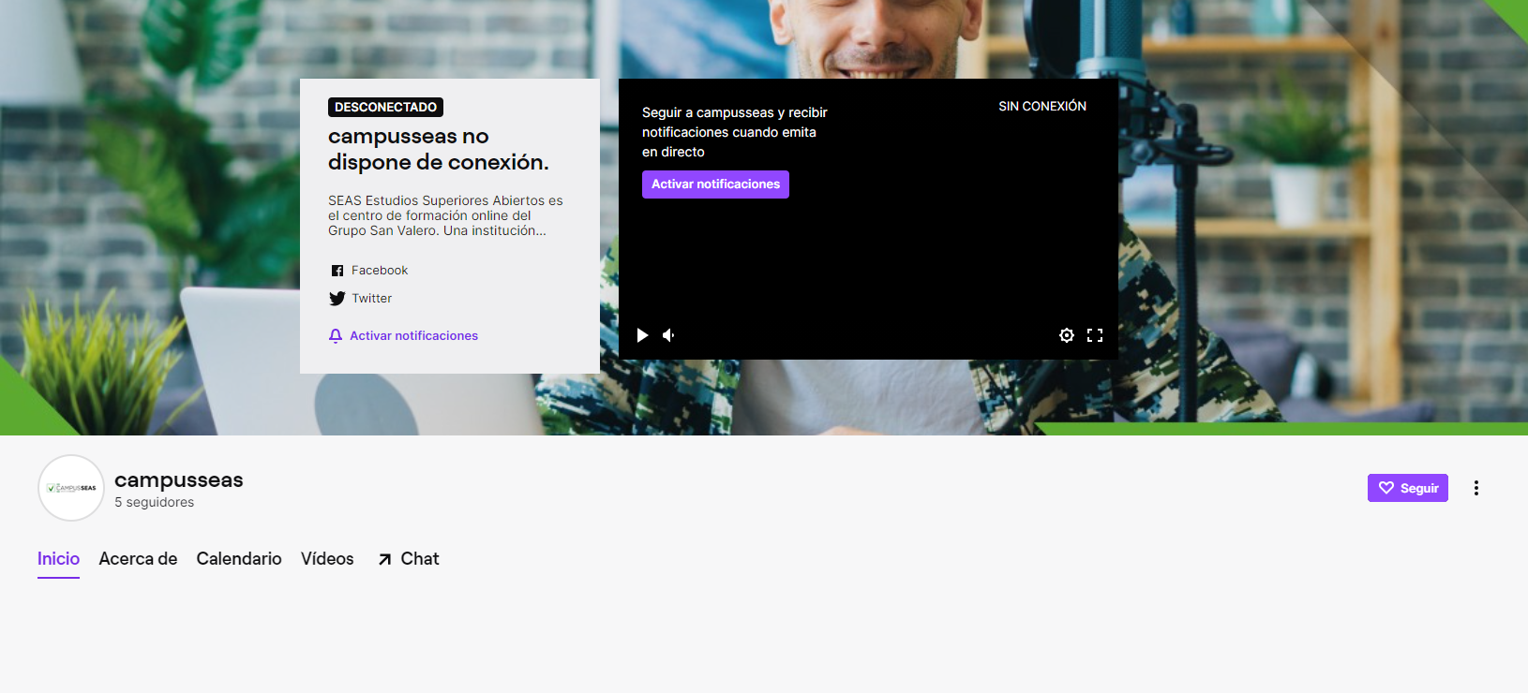Go to the Vídeos tab

click(x=327, y=559)
